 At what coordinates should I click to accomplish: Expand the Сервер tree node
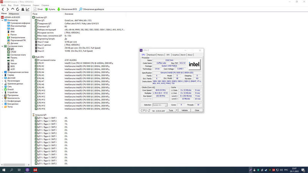[2, 75]
